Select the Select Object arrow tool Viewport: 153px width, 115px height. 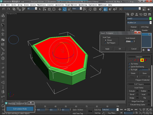pyautogui.click(x=40, y=9)
